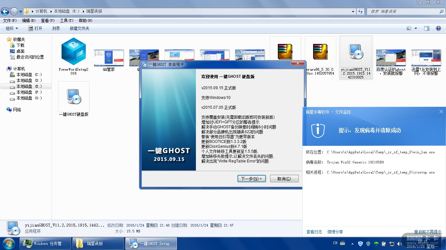Switch to 瑞星误报 folder on taskbar
Image resolution: width=446 pixels, height=250 pixels.
click(99, 243)
